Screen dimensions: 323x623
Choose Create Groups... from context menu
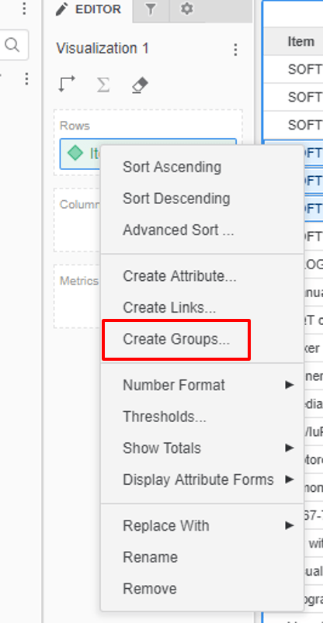pyautogui.click(x=176, y=339)
